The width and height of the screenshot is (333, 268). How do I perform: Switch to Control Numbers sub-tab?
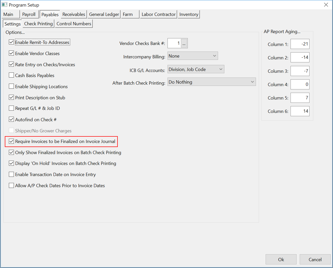pyautogui.click(x=74, y=24)
